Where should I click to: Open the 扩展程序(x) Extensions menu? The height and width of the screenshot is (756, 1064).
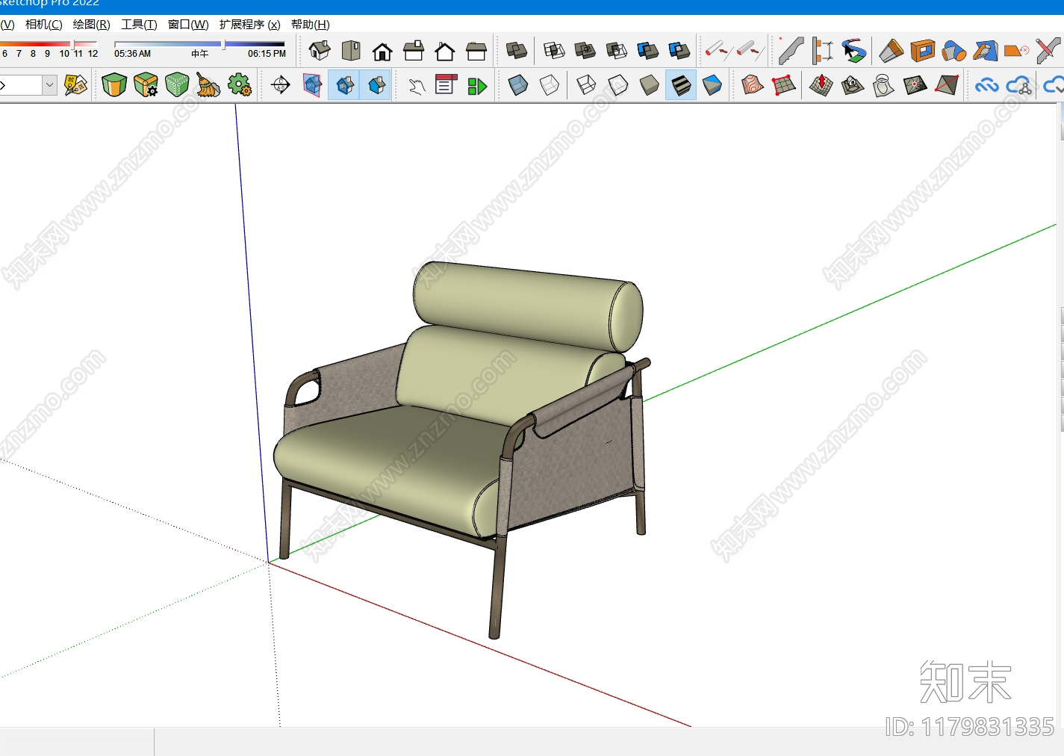(x=250, y=25)
